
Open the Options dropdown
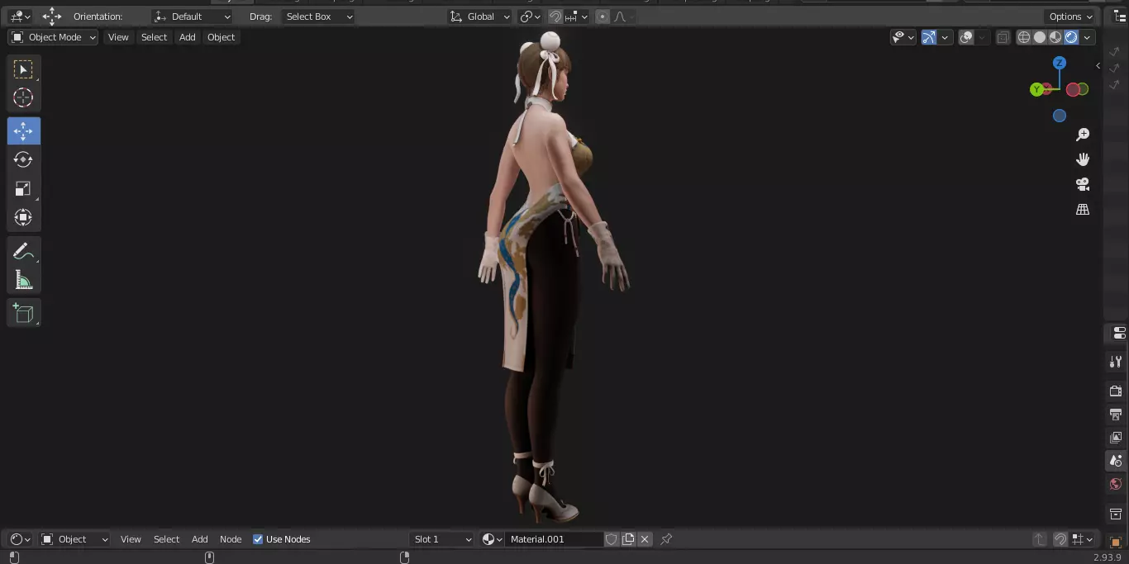click(x=1070, y=17)
